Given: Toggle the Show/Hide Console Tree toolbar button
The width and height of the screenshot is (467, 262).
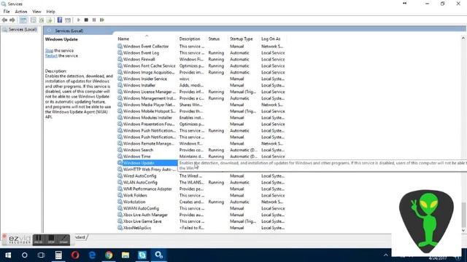Looking at the screenshot, I should [x=23, y=20].
